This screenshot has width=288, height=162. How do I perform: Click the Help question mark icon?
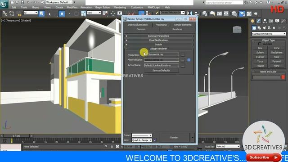pos(269,2)
